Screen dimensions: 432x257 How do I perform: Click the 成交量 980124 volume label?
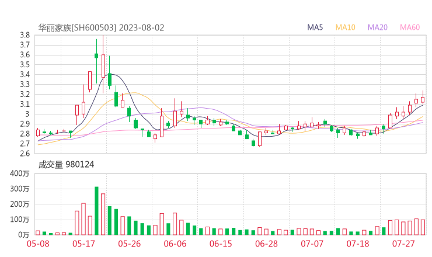point(66,165)
